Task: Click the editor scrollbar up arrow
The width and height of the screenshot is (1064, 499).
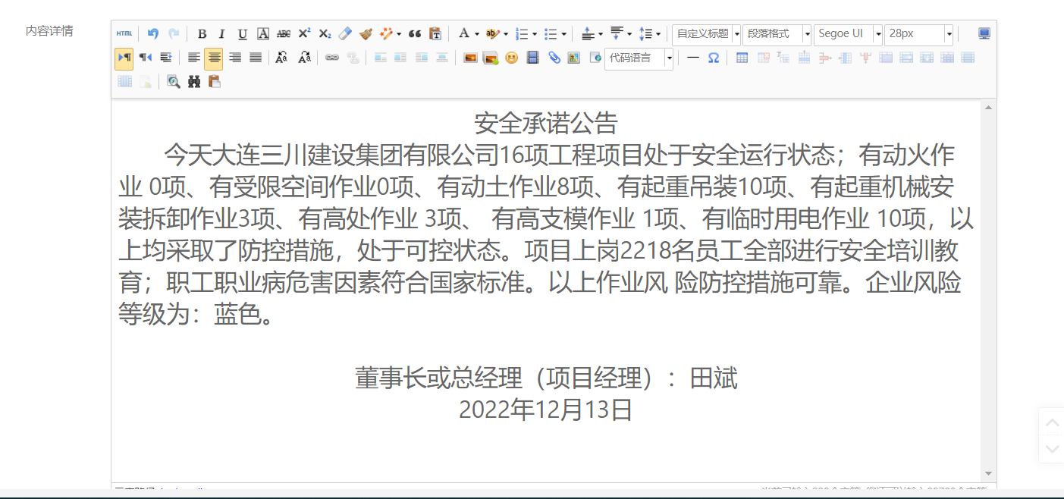Action: (988, 108)
